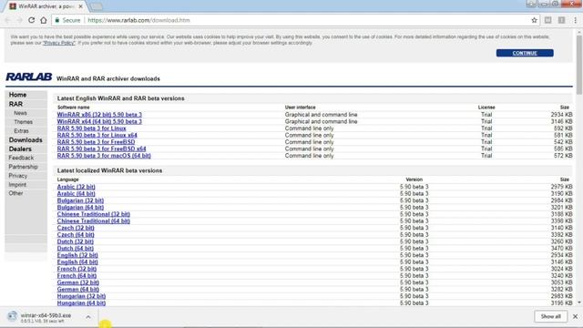
Task: Open Privacy in sidebar
Action: point(18,176)
